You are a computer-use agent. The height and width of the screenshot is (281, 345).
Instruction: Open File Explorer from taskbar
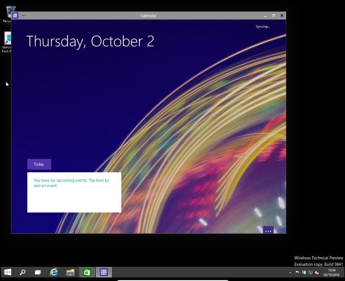click(70, 272)
